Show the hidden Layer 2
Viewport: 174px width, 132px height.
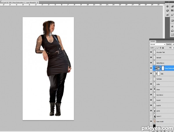pos(151,116)
